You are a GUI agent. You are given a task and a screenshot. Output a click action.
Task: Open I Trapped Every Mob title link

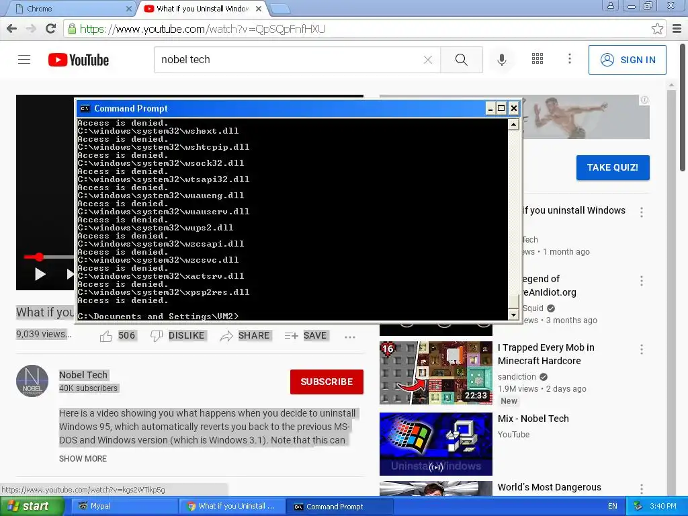[546, 354]
